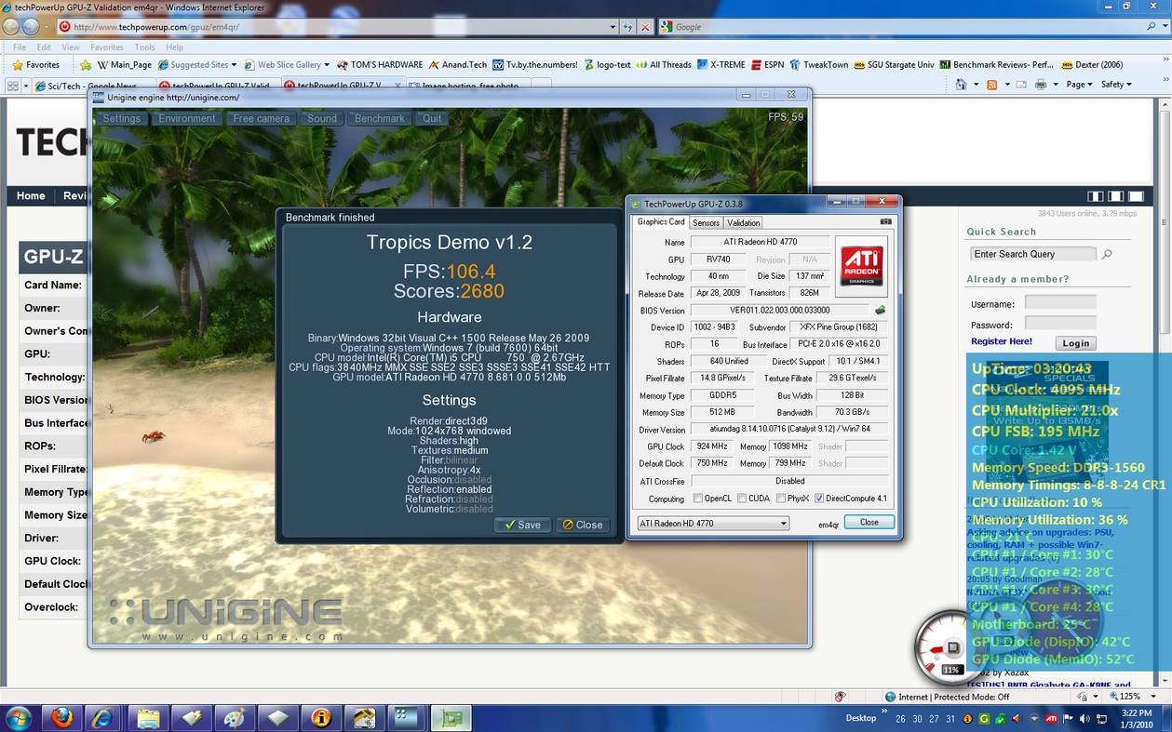This screenshot has width=1172, height=732.
Task: Click the IE Home icon in command bar
Action: [961, 85]
